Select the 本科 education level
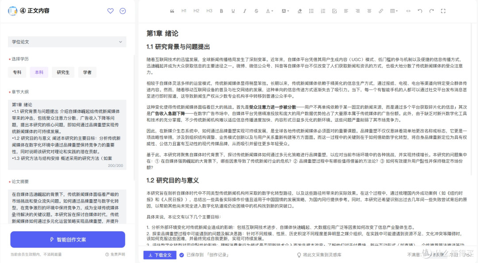The width and height of the screenshot is (478, 263). pyautogui.click(x=39, y=72)
